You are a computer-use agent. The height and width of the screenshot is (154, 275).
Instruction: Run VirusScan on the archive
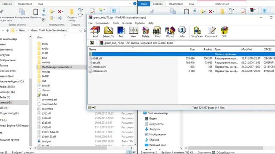click(197, 32)
